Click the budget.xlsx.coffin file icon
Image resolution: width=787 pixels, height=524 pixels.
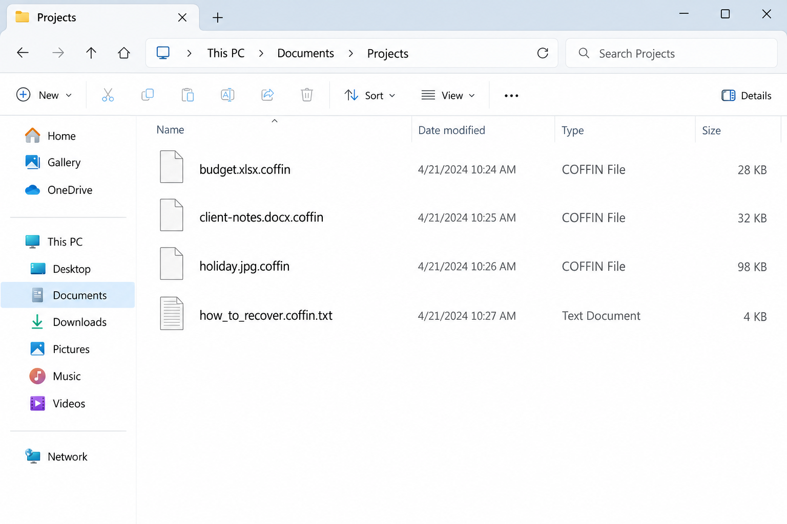click(172, 167)
